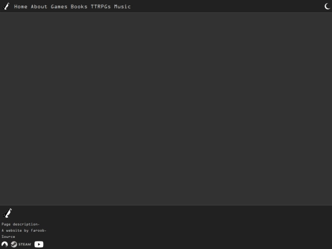Go to the About page

(x=39, y=7)
